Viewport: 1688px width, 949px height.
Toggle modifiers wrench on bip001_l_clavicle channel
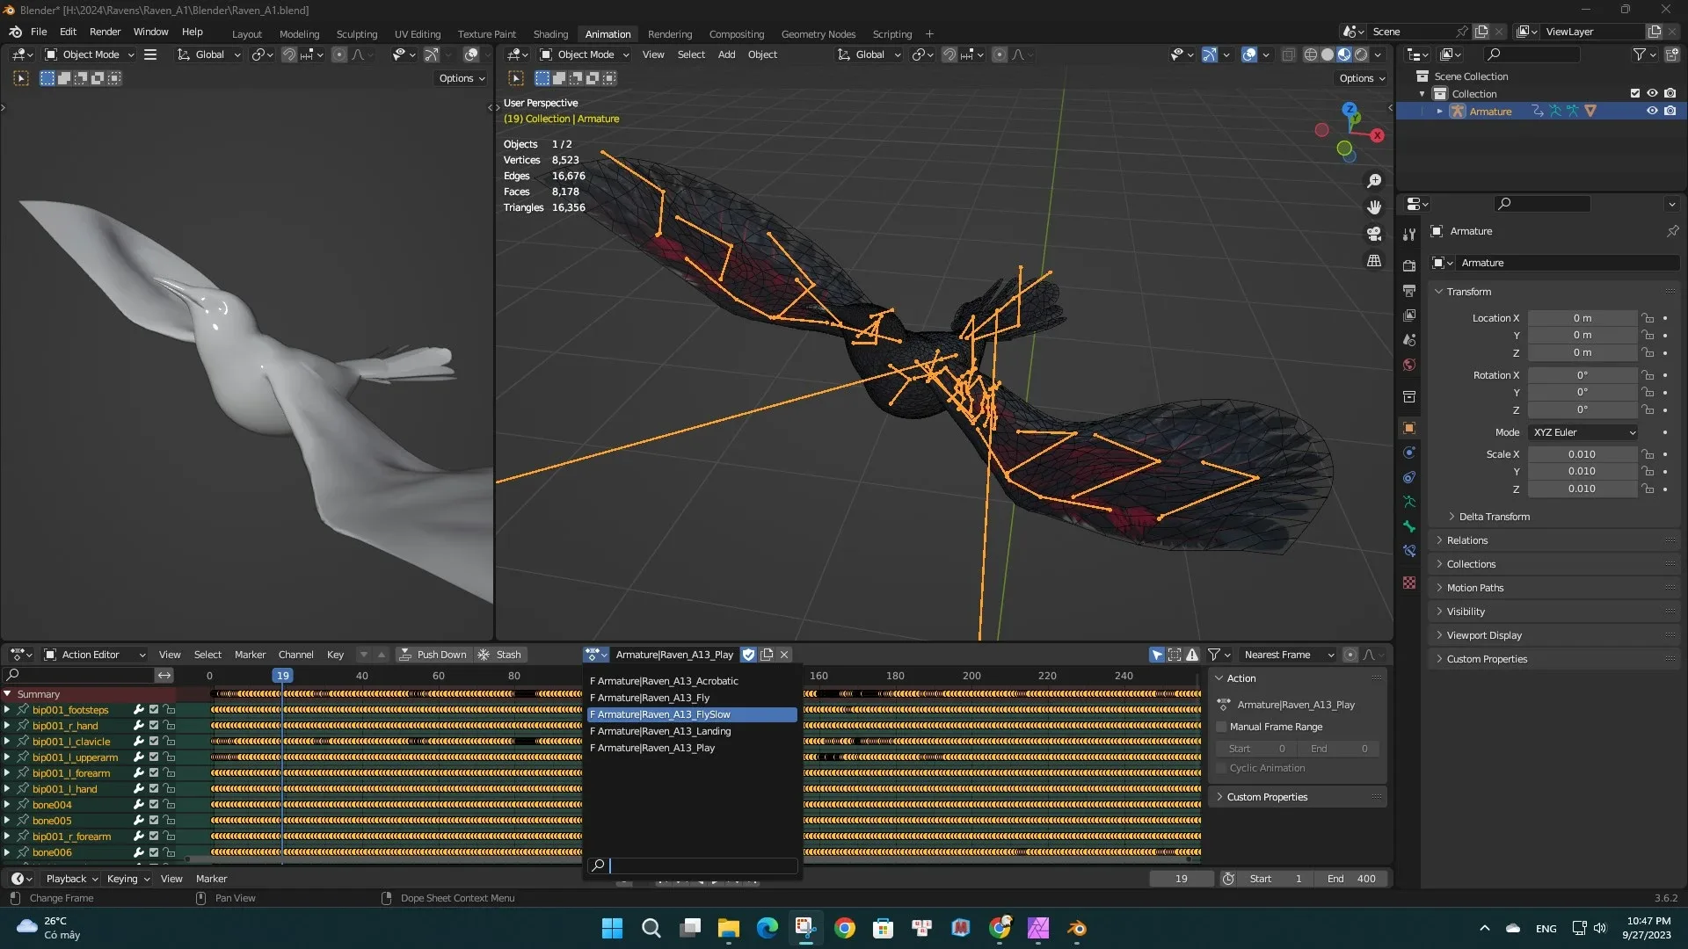[138, 742]
